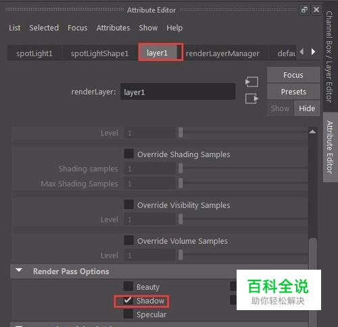Click the Override Volume Level slider handle
Image resolution: width=338 pixels, height=327 pixels.
click(x=180, y=255)
